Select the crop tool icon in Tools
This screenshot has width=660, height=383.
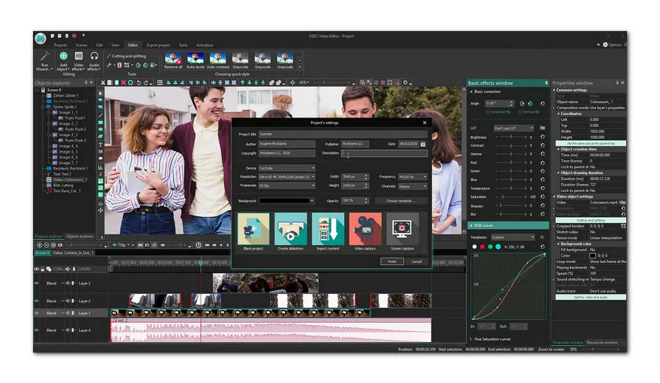pos(127,65)
